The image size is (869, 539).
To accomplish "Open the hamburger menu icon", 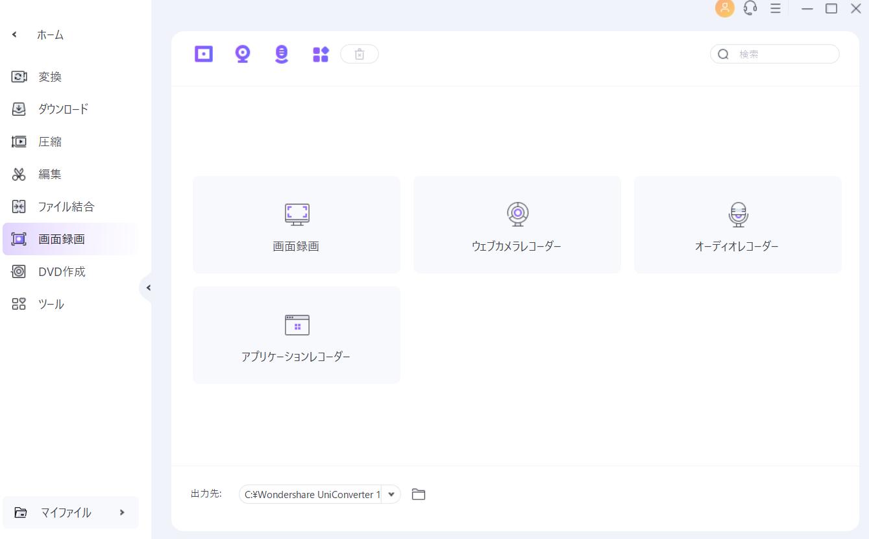I will tap(775, 8).
